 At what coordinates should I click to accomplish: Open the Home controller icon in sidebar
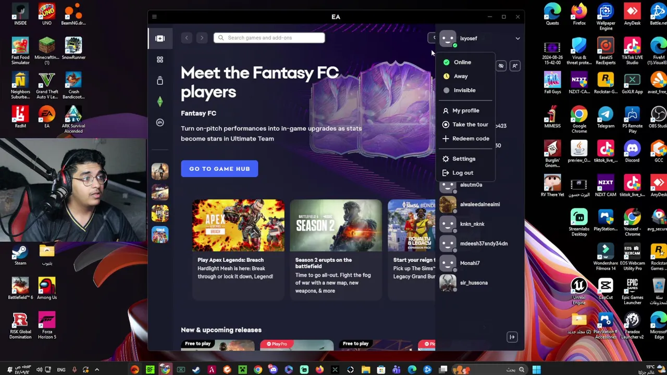[160, 38]
